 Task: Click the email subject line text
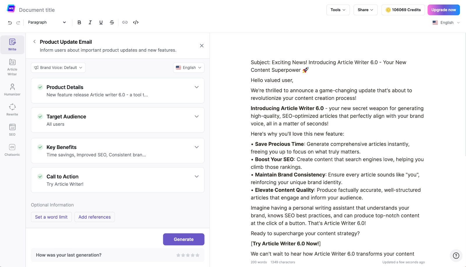[329, 66]
